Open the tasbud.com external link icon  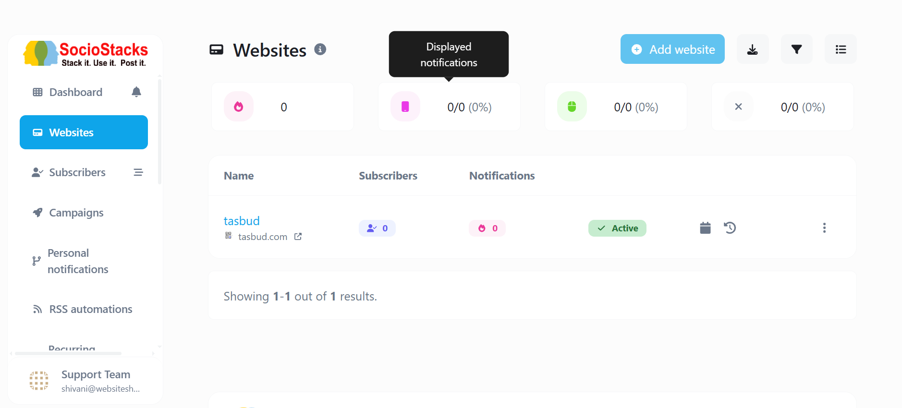[x=298, y=237]
